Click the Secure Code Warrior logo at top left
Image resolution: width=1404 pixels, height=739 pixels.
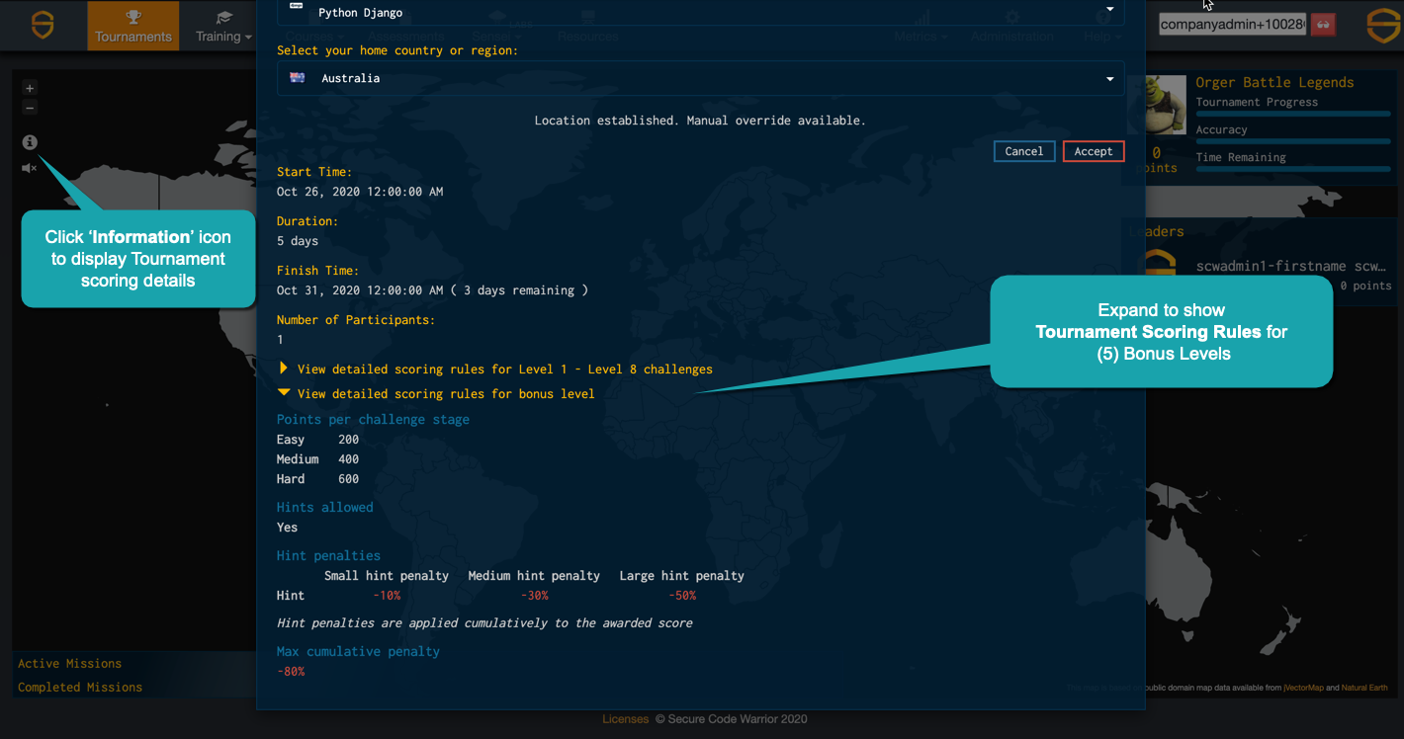43,25
